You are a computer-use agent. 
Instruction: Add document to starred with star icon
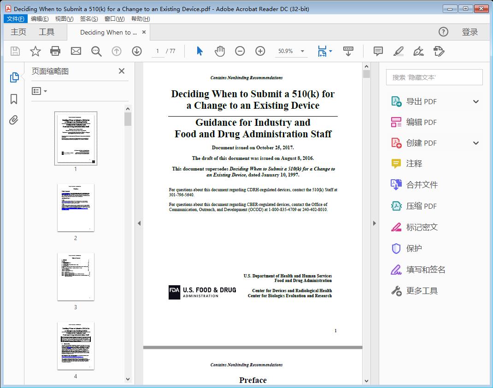point(35,51)
